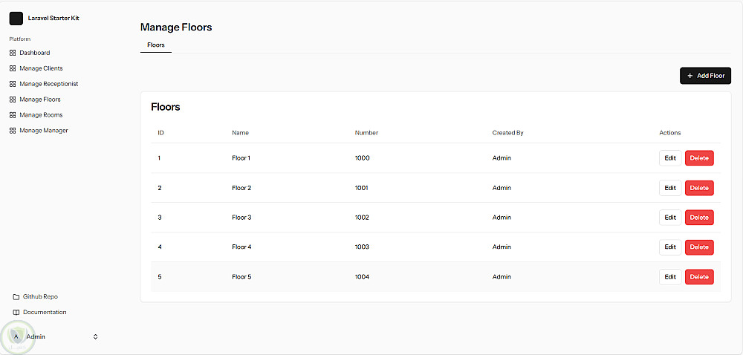Click the Manage Receptionist grid icon
Viewport: 743px width, 355px height.
click(13, 84)
